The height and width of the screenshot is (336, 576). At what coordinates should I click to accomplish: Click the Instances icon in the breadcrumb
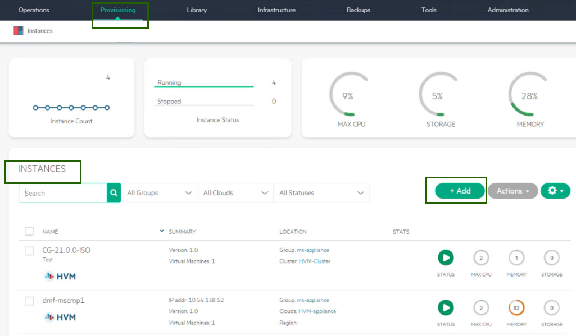(19, 31)
